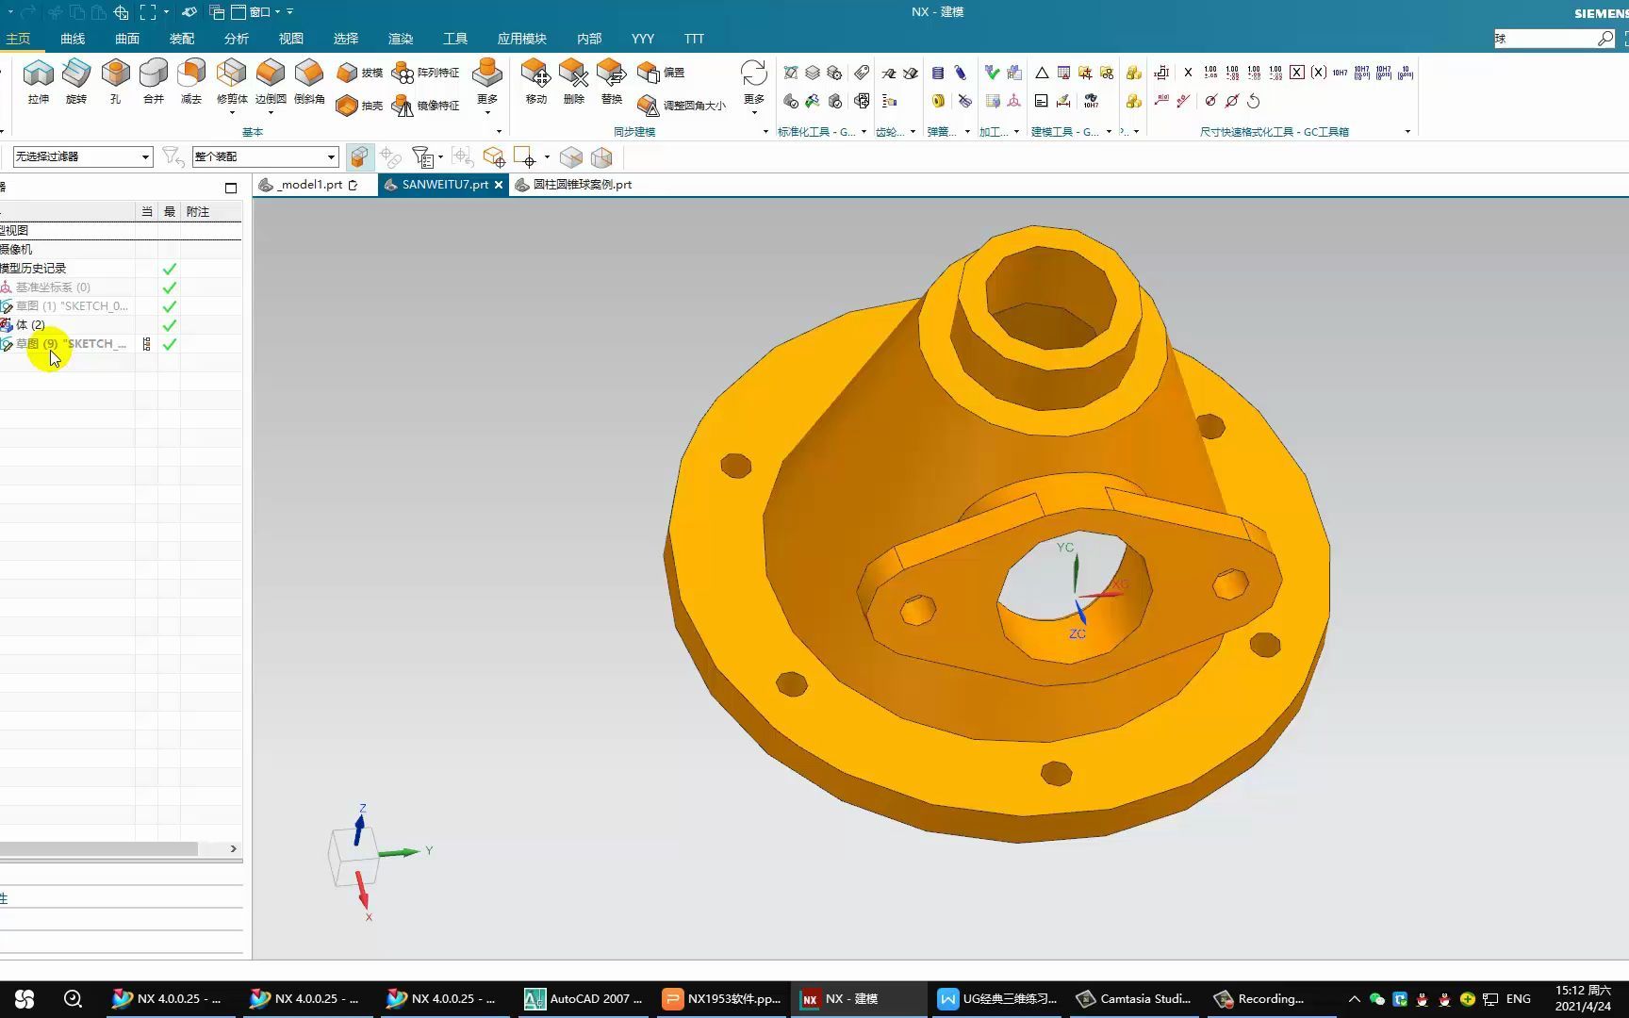Open the 曲面 ribbon tab
Viewport: 1629px width, 1018px height.
tap(127, 39)
